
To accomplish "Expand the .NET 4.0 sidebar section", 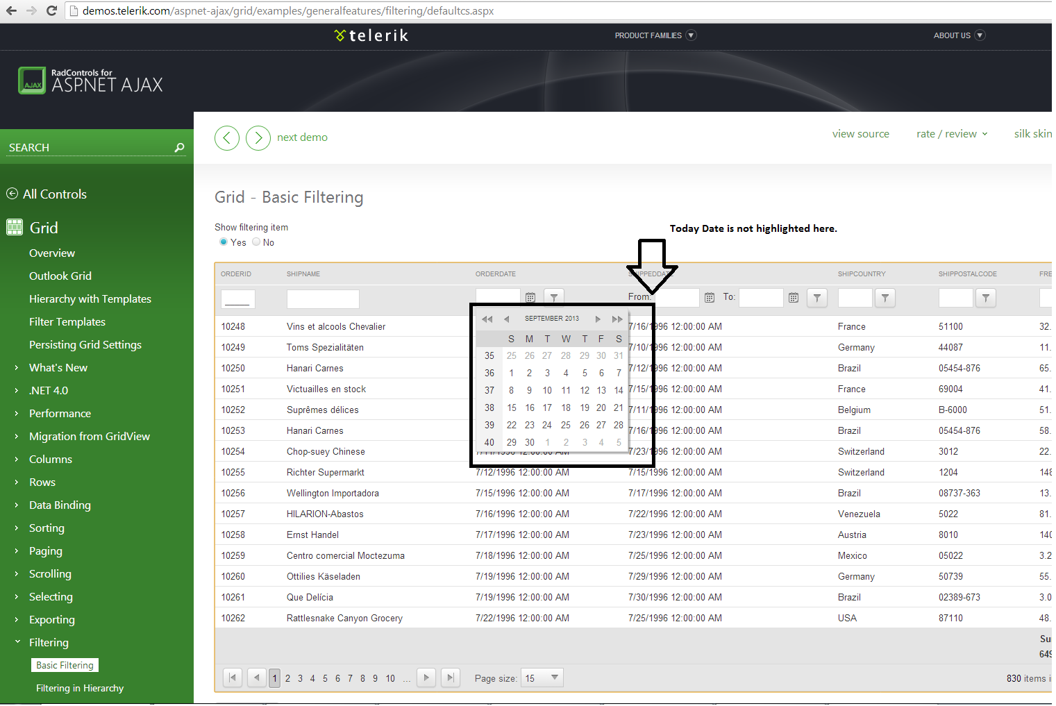I will 17,391.
